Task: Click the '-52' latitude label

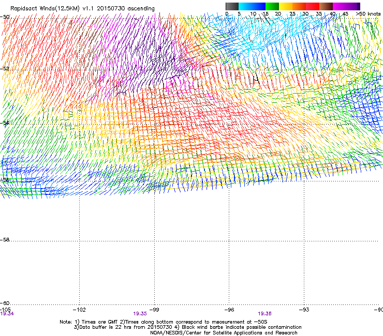Action: pyautogui.click(x=5, y=69)
